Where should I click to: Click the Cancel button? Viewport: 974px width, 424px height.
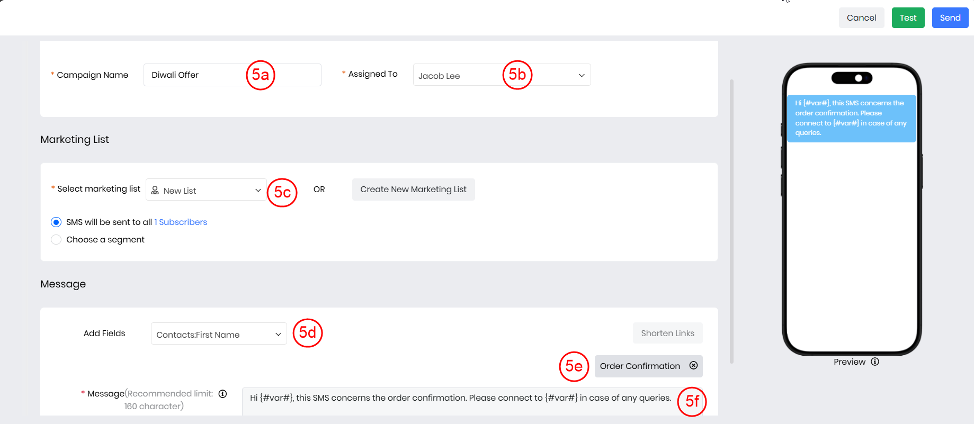(x=861, y=18)
